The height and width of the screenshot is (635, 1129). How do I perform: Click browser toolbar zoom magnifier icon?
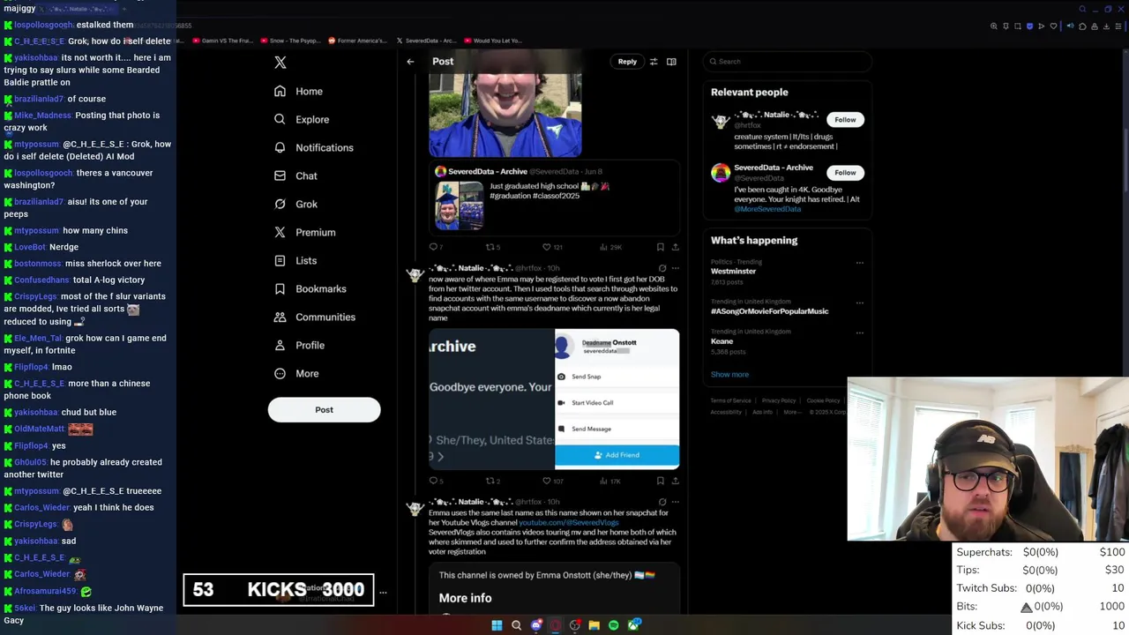994,26
